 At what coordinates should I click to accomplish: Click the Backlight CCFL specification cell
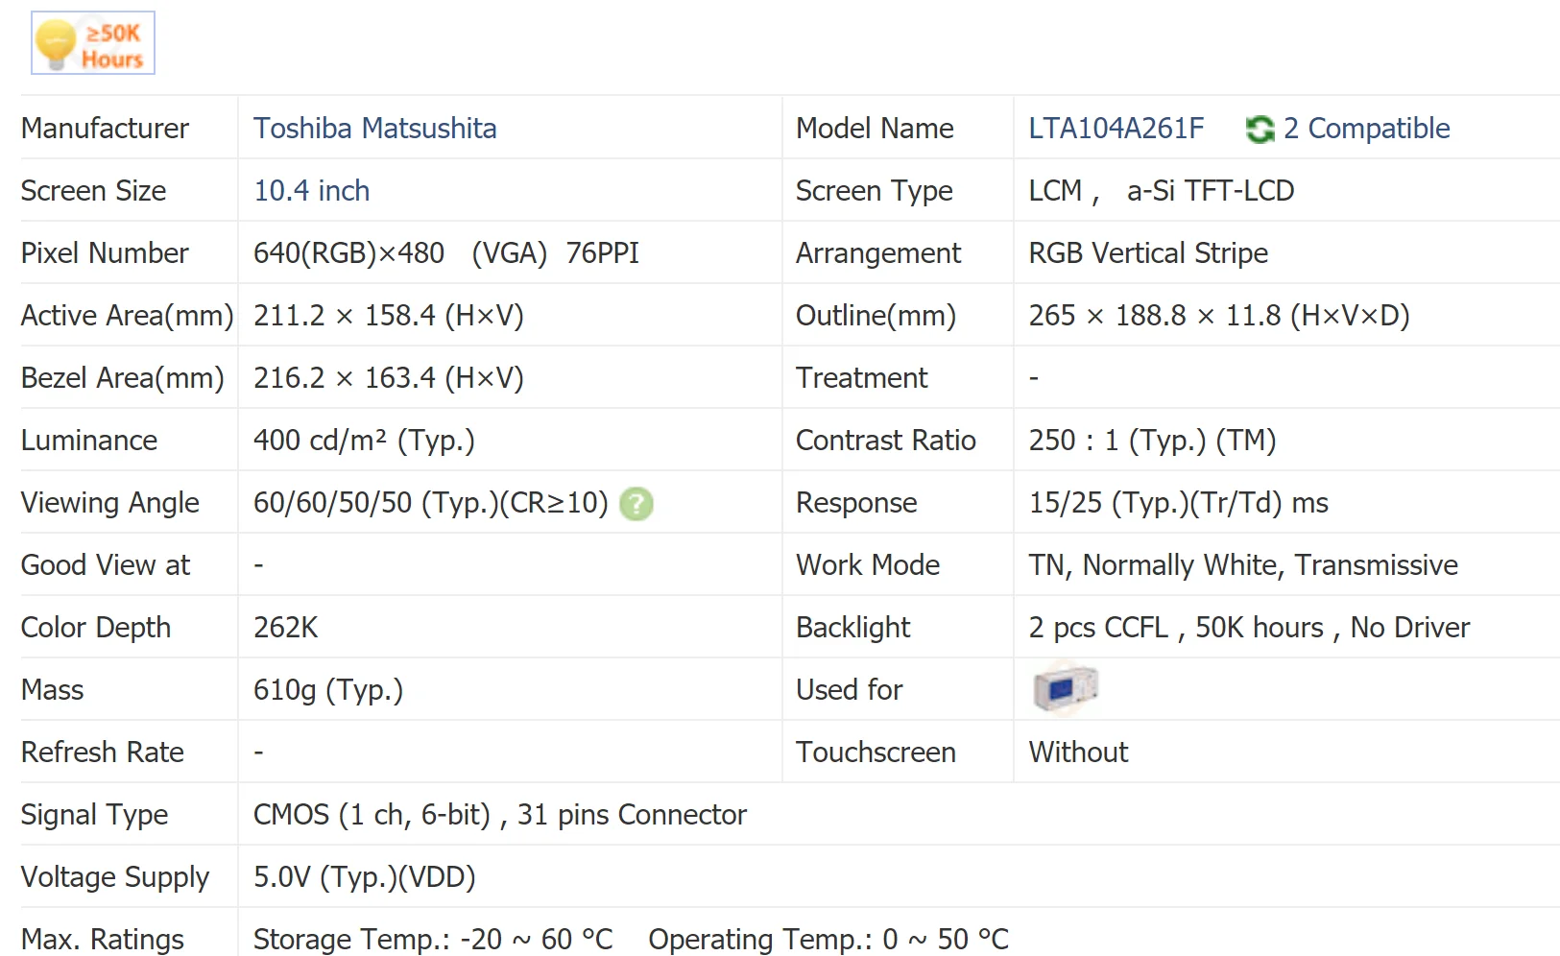(x=1248, y=627)
